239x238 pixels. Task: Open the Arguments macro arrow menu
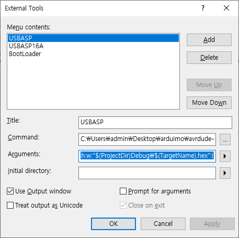(225, 156)
